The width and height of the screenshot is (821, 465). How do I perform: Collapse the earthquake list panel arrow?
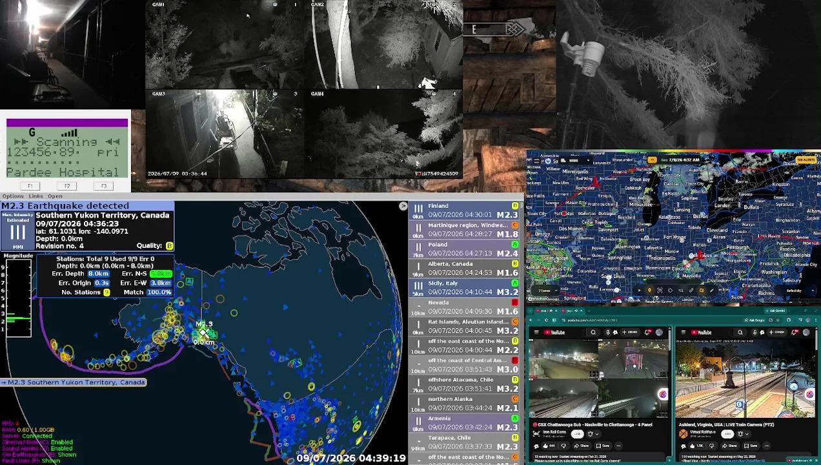click(x=403, y=206)
